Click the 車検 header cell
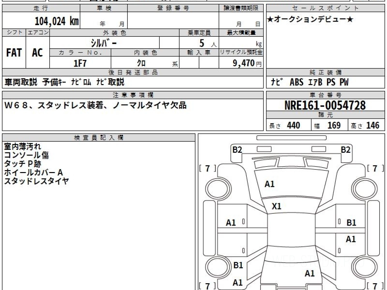The image size is (387, 290). coord(104,8)
